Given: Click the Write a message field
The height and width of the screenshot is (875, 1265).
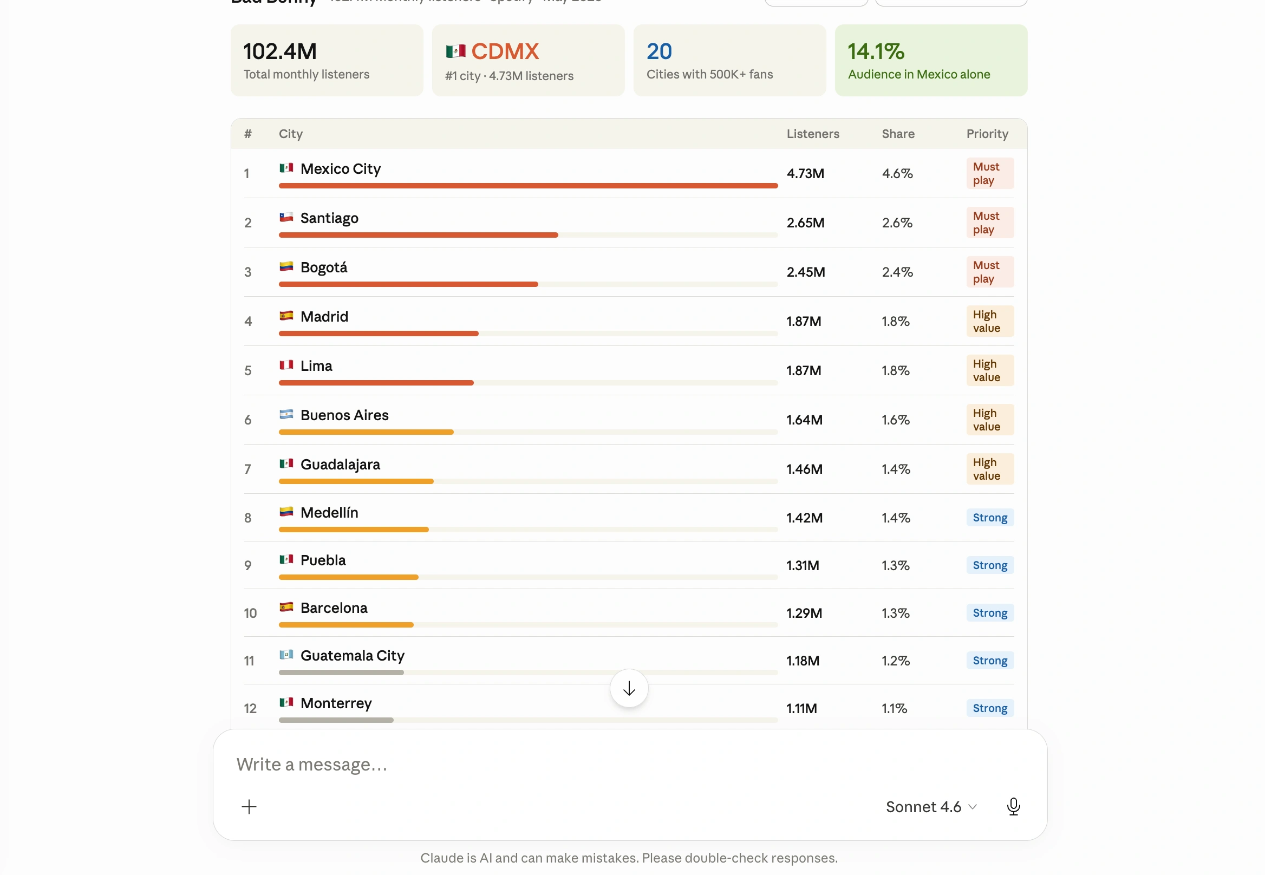Looking at the screenshot, I should [630, 764].
